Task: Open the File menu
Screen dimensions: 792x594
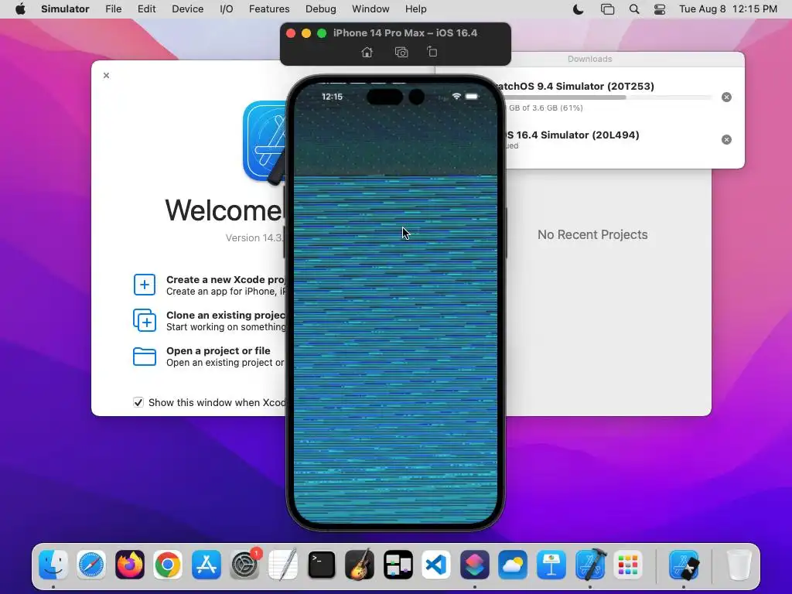Action: pos(113,9)
